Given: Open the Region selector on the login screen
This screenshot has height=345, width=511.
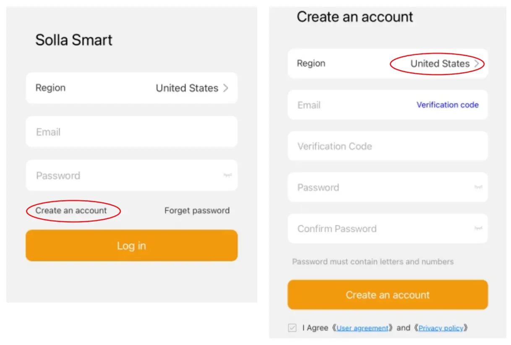Looking at the screenshot, I should tap(131, 88).
